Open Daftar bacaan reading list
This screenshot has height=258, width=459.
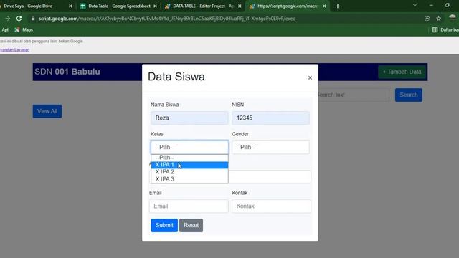click(445, 30)
